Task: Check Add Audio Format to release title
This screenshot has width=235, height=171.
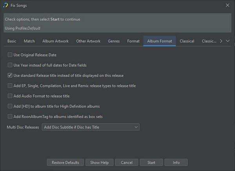Action: (10, 96)
